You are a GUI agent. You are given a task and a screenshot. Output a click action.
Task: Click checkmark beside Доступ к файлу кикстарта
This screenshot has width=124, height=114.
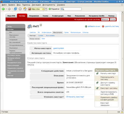click(97, 83)
